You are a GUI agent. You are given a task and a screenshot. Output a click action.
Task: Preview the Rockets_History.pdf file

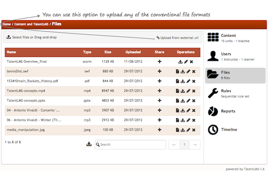[177, 81]
